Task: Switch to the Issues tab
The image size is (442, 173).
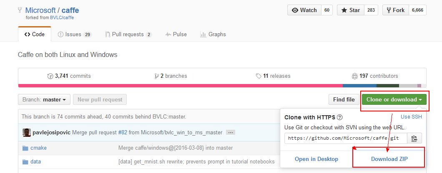Action: (x=74, y=35)
